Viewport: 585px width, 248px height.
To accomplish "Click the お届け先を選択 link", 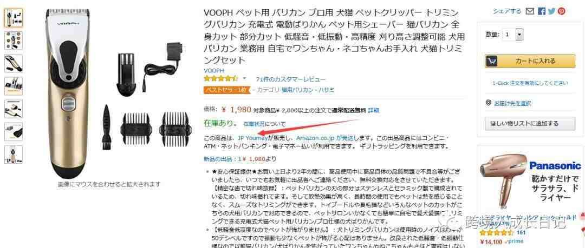I will (512, 103).
